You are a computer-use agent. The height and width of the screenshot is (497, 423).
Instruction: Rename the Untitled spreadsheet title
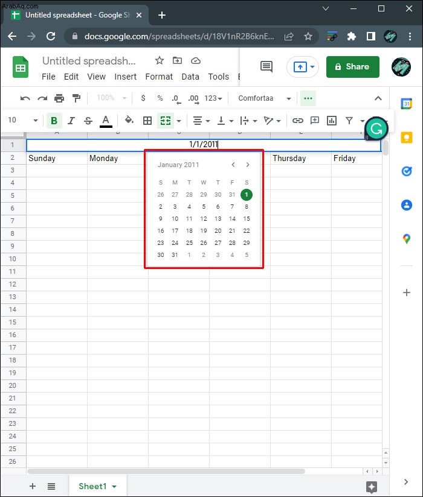[89, 61]
